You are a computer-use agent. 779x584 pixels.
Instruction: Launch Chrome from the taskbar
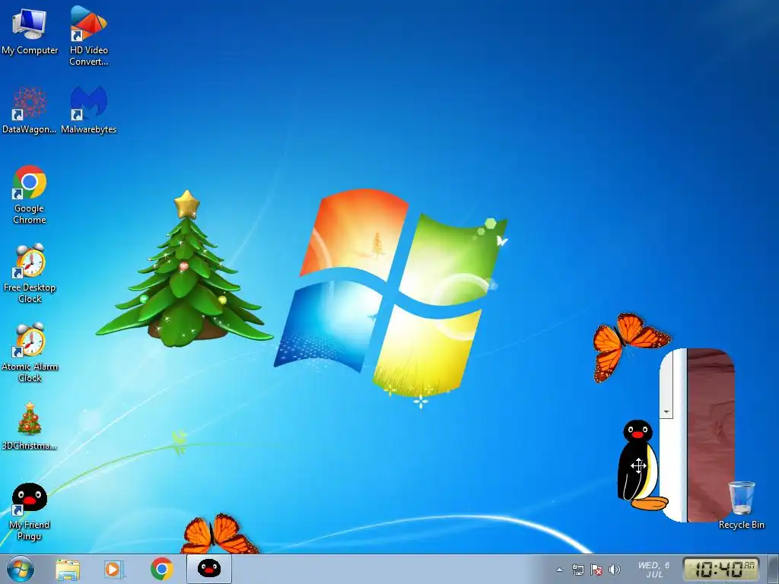[x=161, y=569]
